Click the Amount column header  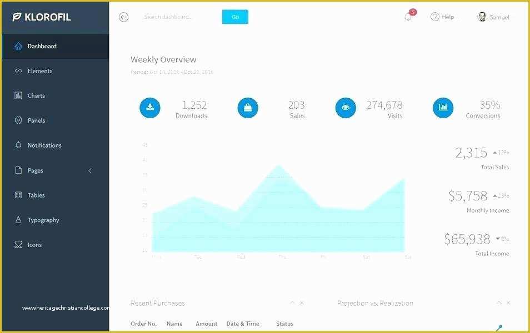pos(207,324)
